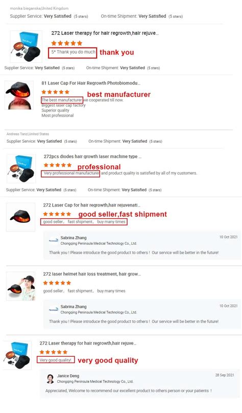Click the highlighted 'Very good quality!' review text

[x=56, y=360]
